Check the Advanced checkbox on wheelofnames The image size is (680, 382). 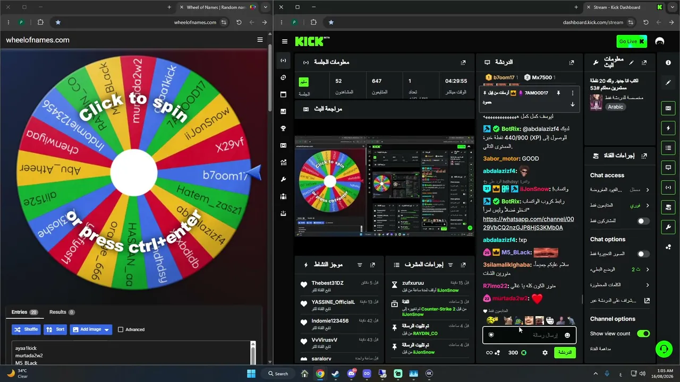click(121, 329)
